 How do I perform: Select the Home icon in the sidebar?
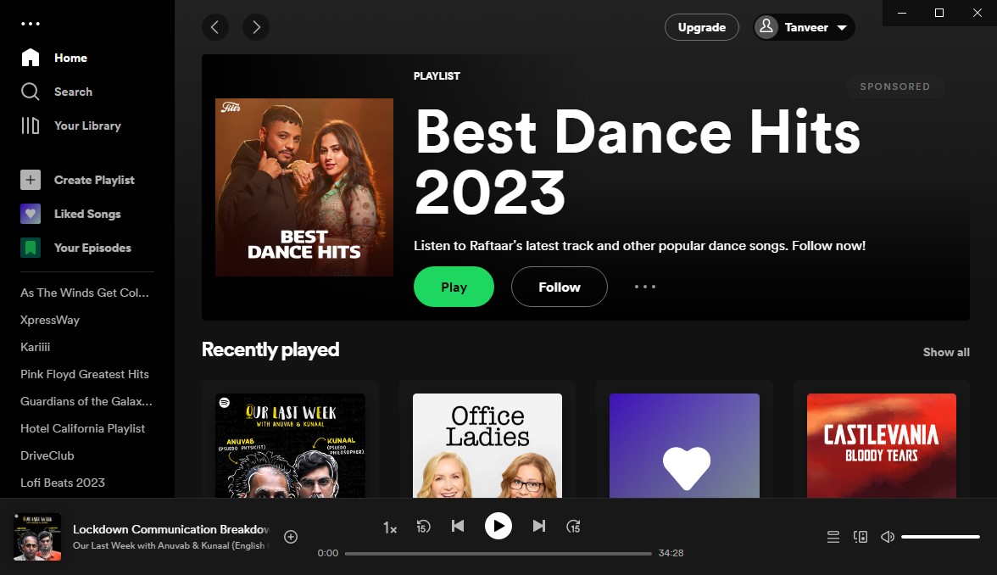tap(30, 57)
